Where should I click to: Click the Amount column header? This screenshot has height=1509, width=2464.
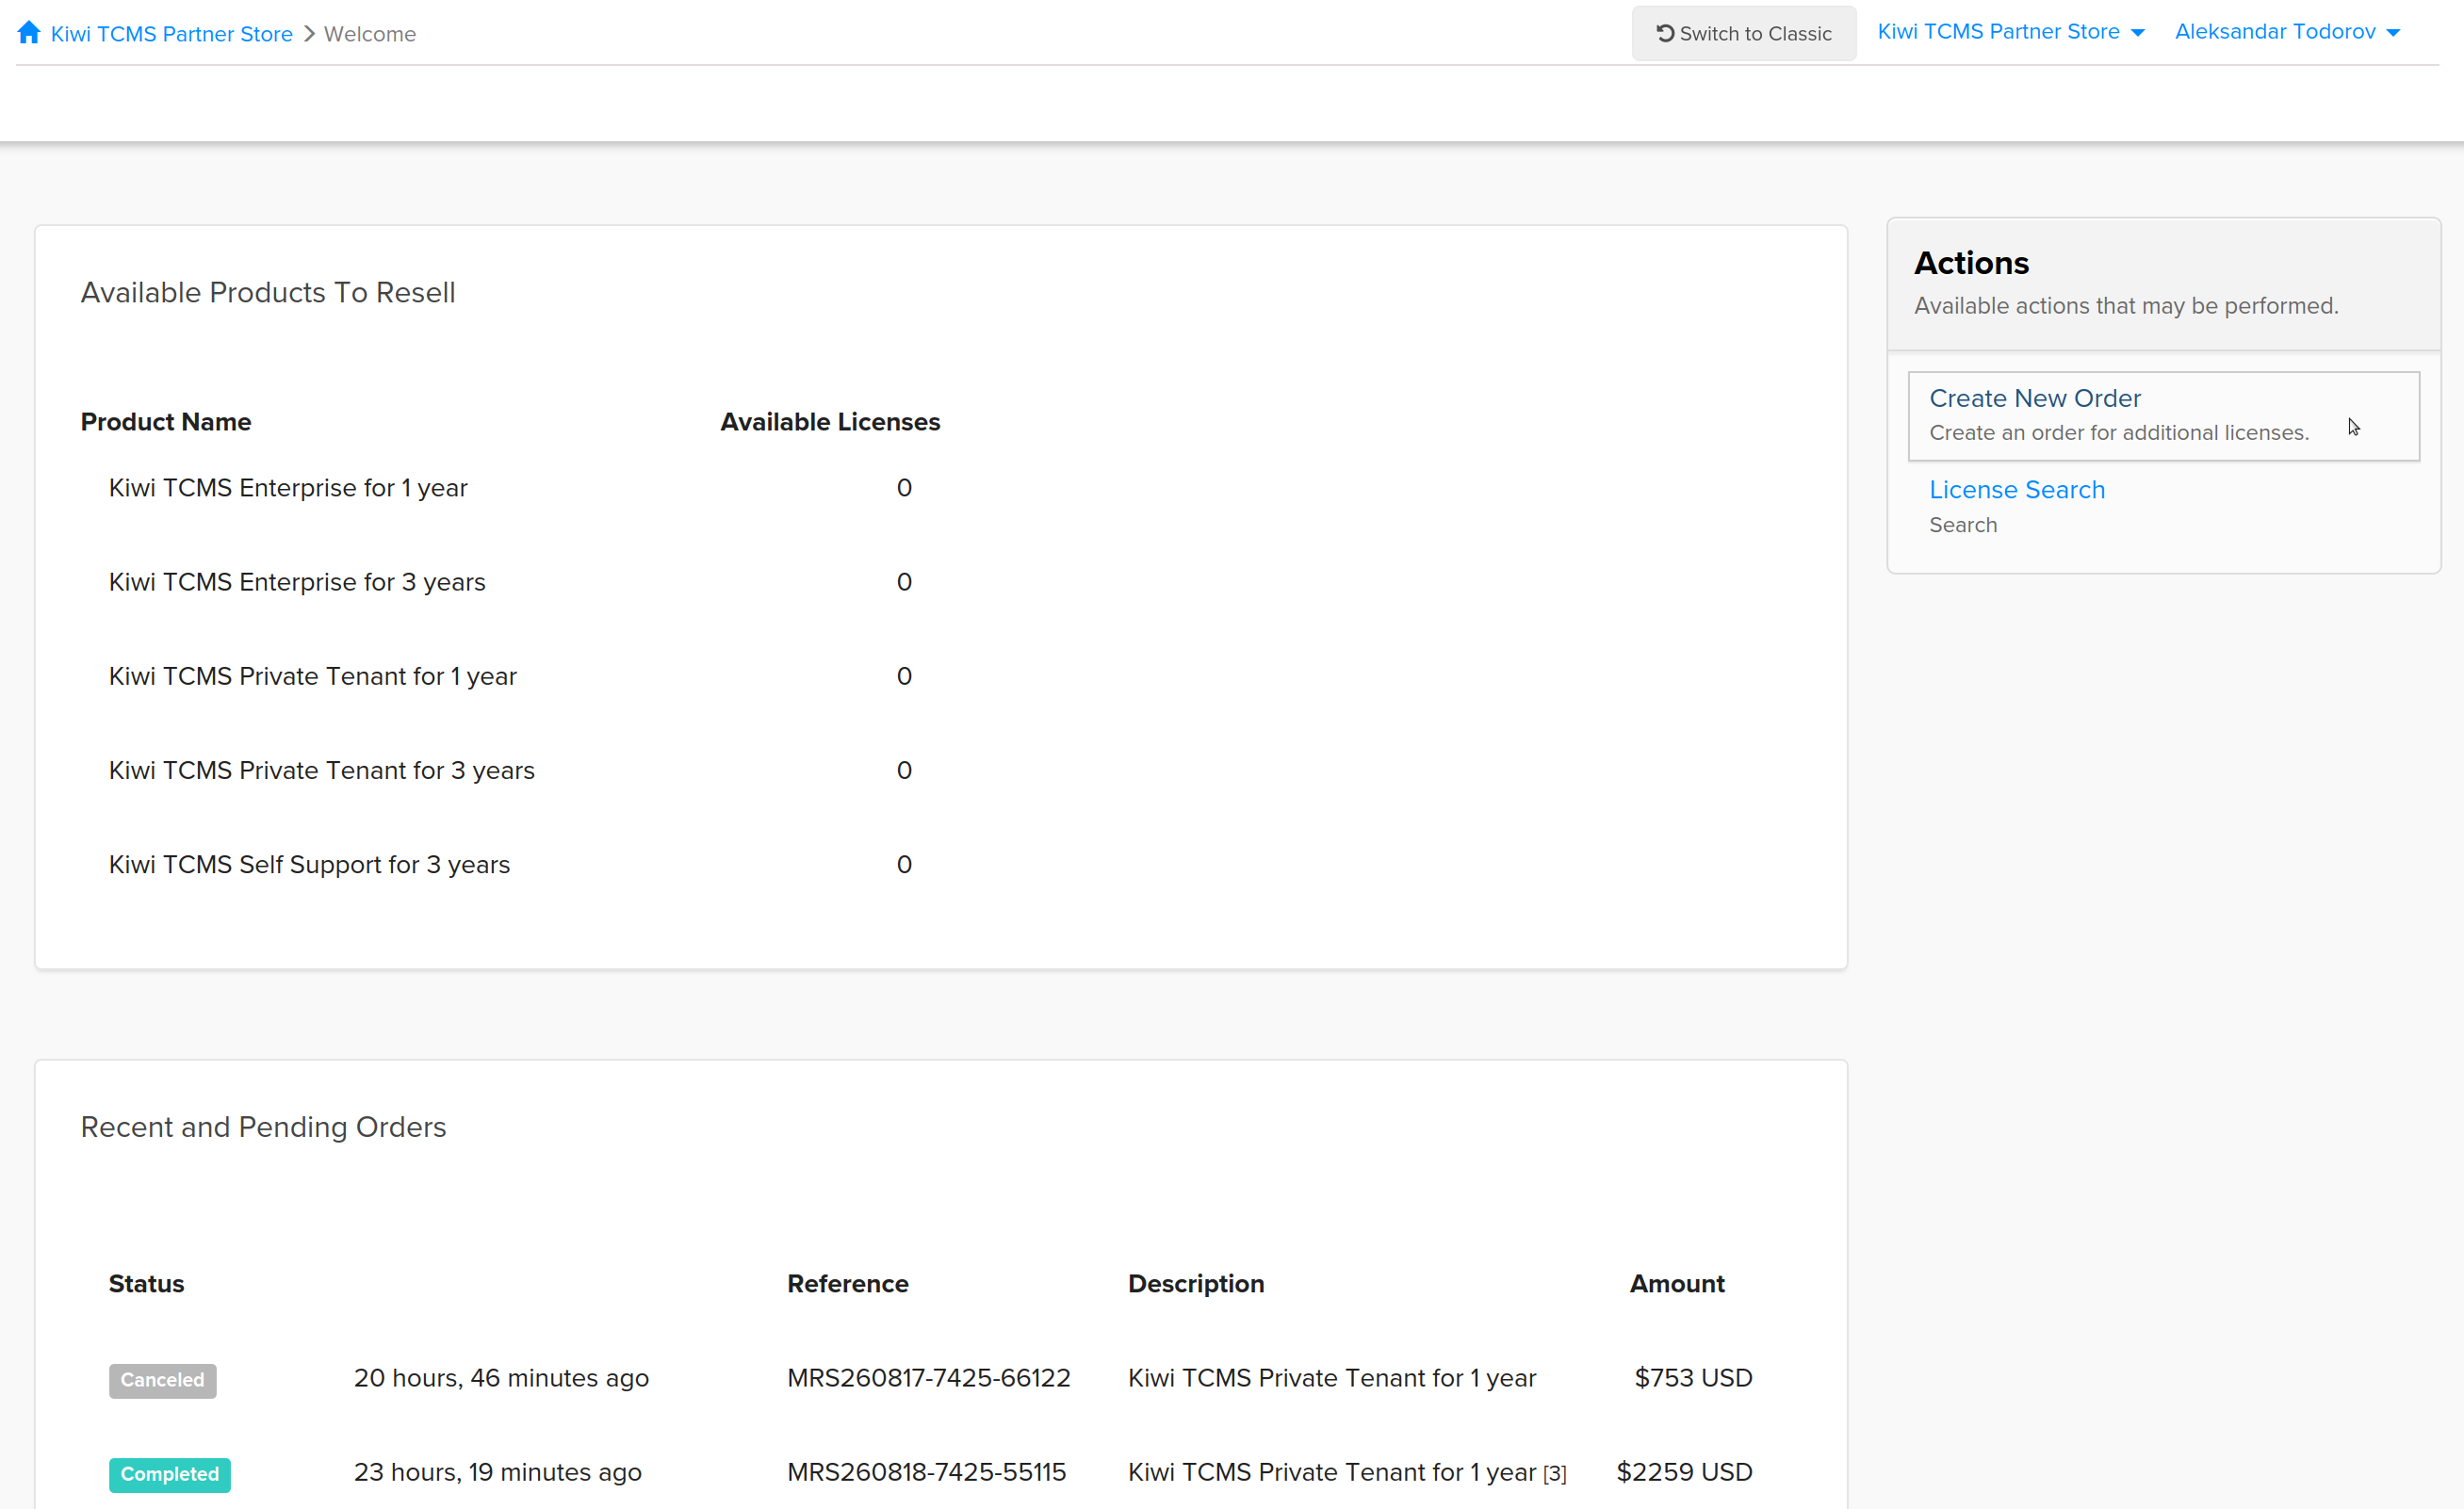(1677, 1284)
